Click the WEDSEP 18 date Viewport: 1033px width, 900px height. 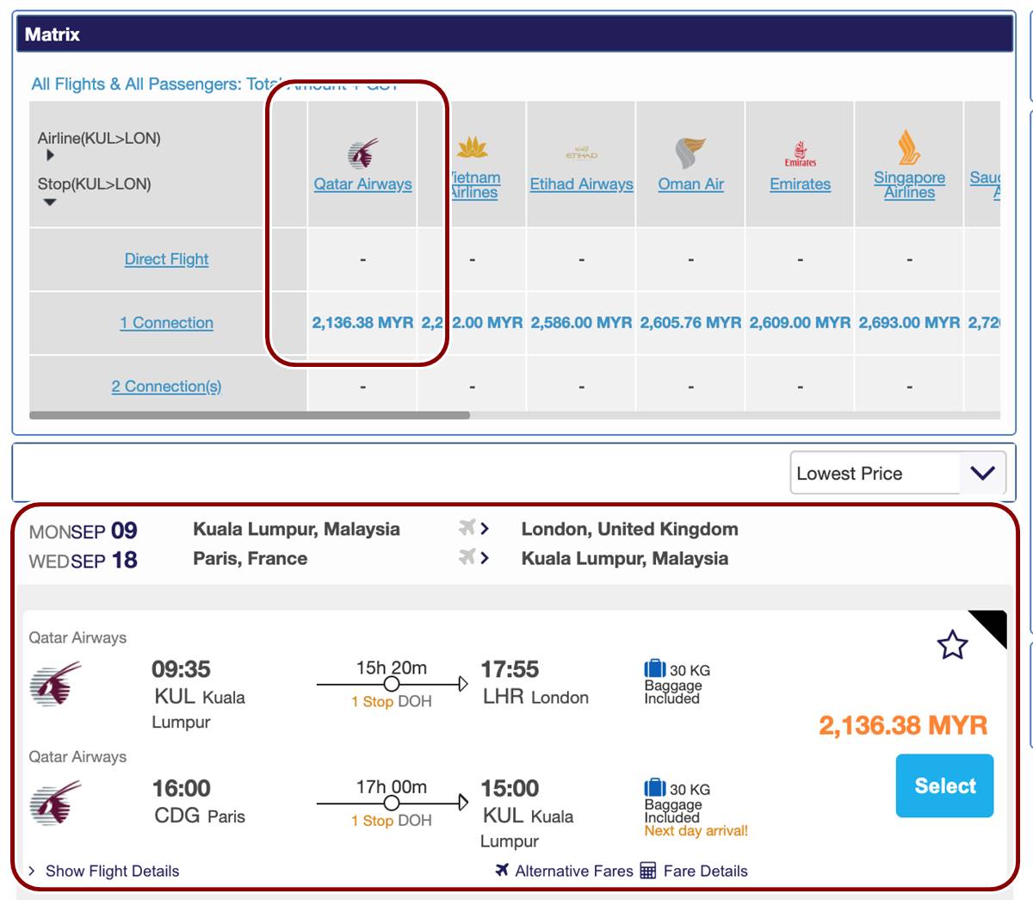tap(84, 560)
